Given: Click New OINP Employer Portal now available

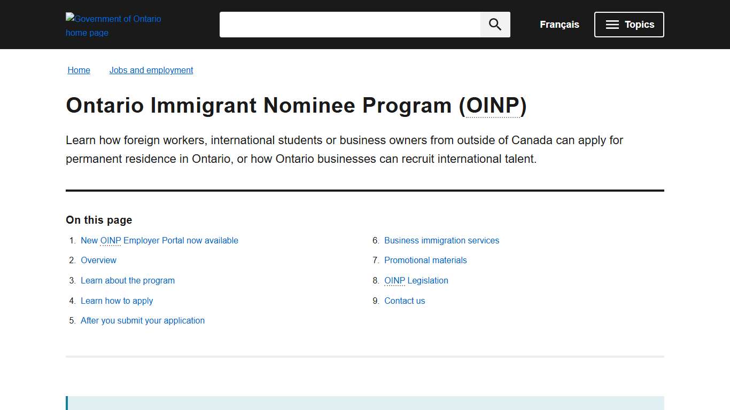Looking at the screenshot, I should click(159, 240).
